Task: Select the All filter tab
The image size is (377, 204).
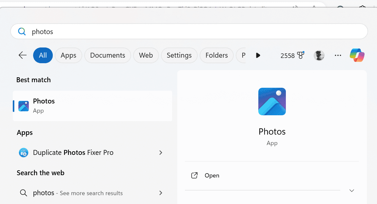Action: pyautogui.click(x=43, y=55)
